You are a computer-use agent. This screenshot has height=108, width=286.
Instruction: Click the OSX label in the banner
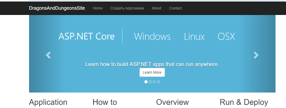[x=226, y=36]
